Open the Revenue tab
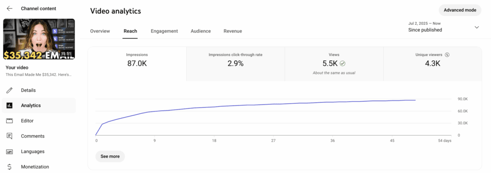Viewport: 491px width, 173px height. 233,31
